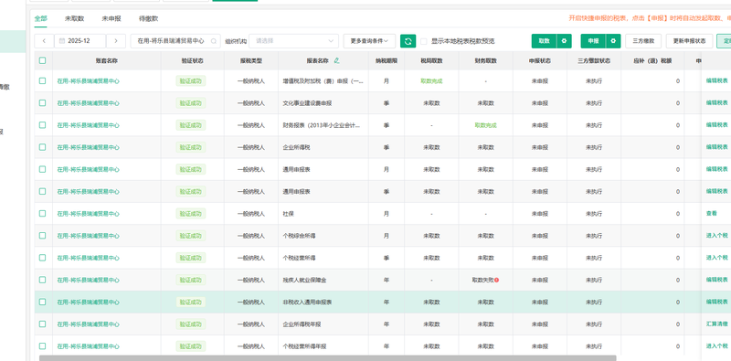Click the calendar icon beside 2025-12

pos(62,41)
